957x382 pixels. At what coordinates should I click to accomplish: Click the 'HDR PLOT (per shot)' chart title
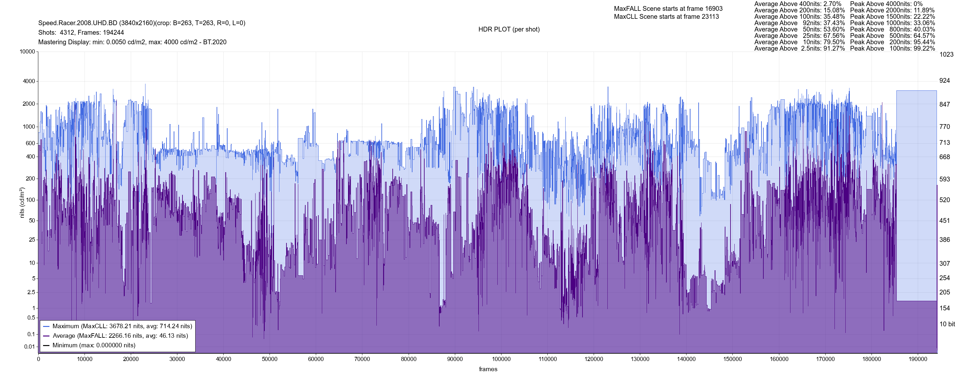[x=509, y=29]
